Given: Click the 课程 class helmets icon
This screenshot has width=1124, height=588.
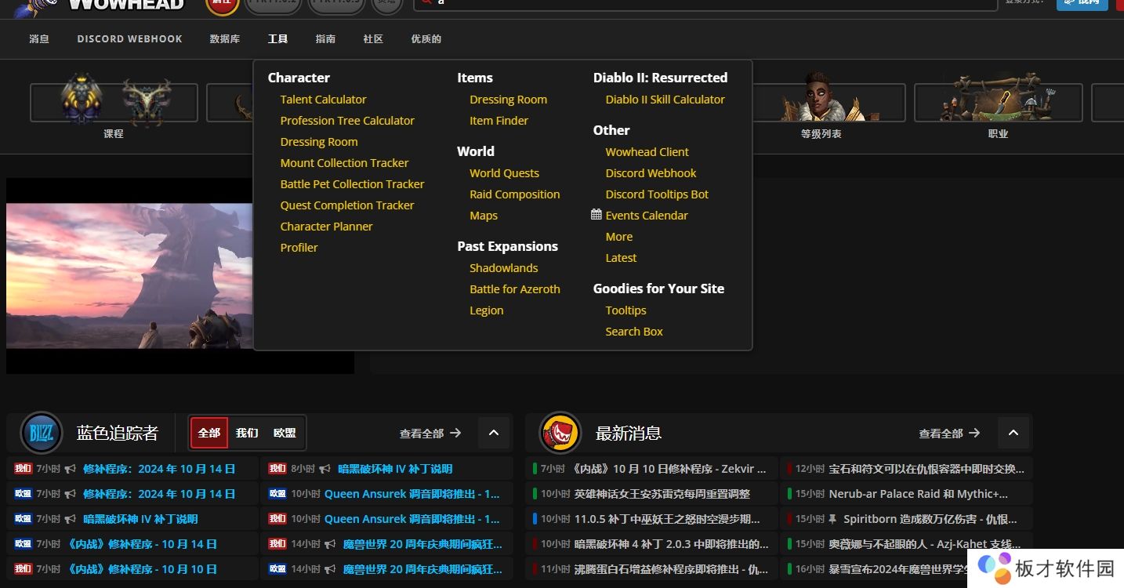Looking at the screenshot, I should (114, 102).
